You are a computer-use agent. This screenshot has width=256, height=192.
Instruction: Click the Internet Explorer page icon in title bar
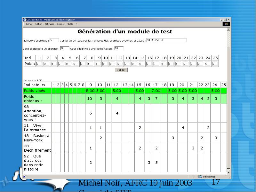coord(24,20)
